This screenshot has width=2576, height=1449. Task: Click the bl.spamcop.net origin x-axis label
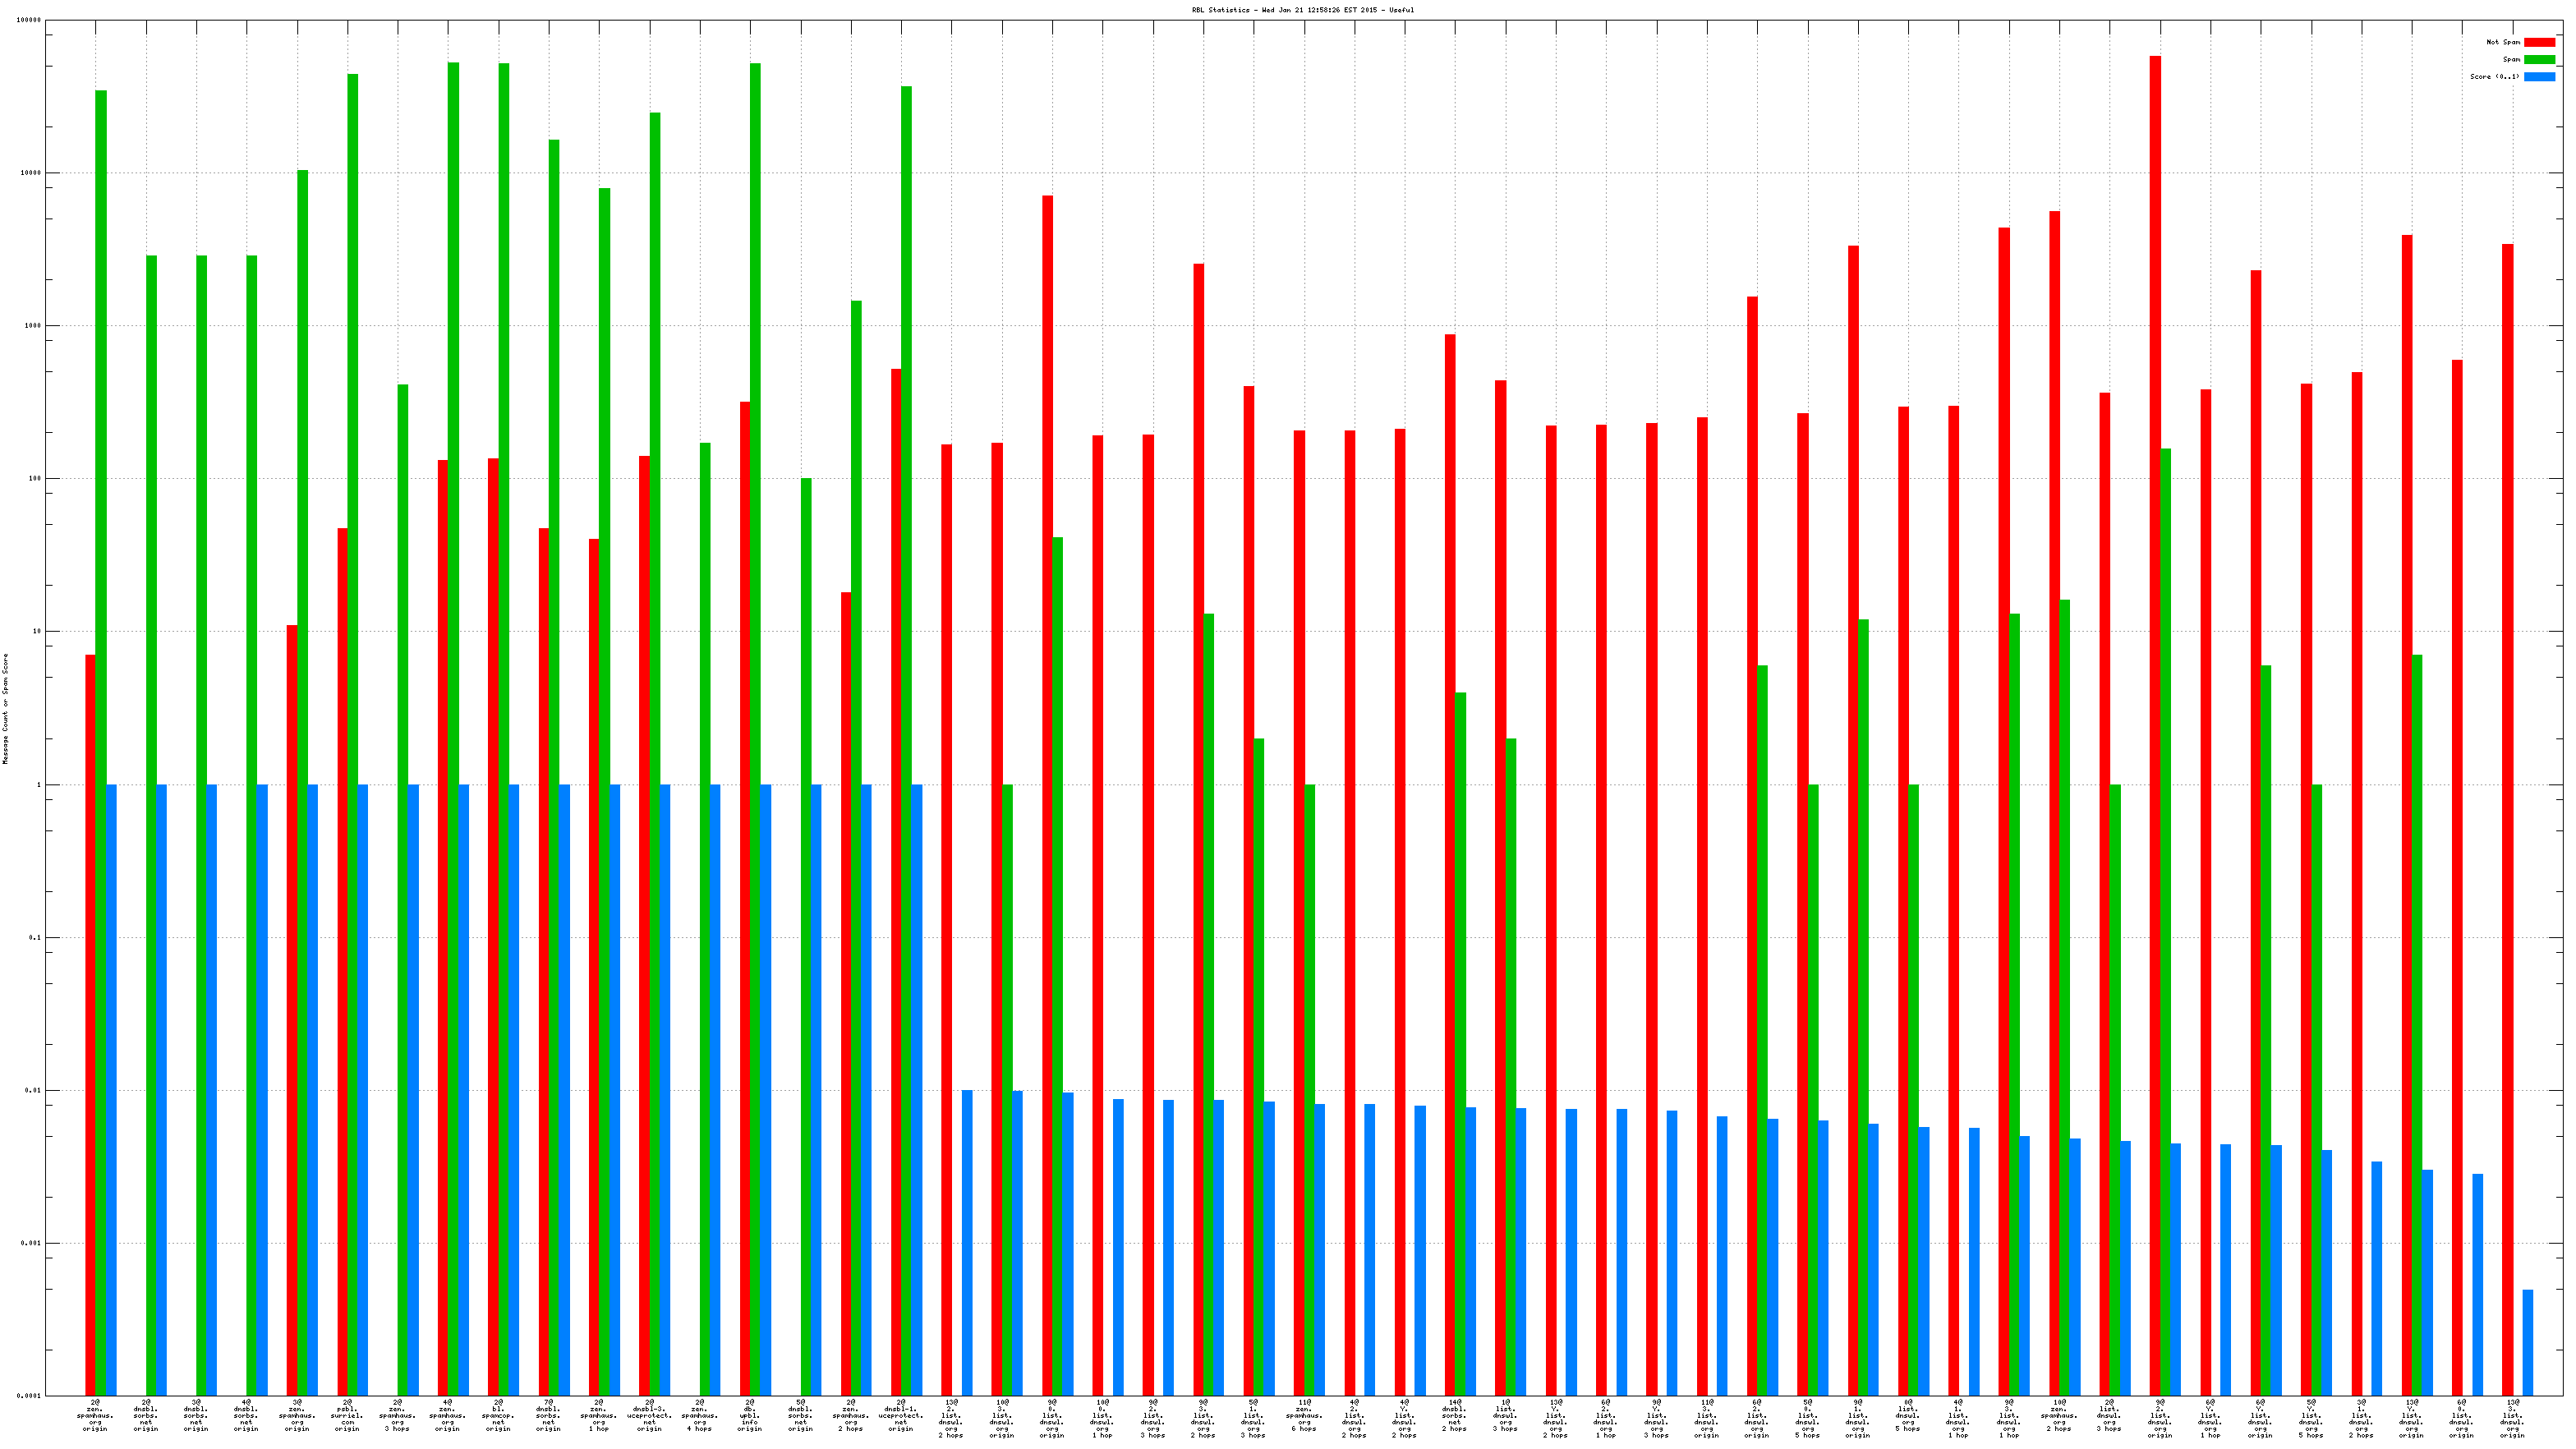click(x=498, y=1416)
